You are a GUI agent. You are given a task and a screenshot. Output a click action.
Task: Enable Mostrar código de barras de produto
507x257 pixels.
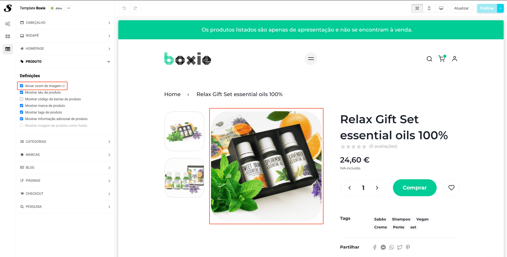(x=22, y=99)
